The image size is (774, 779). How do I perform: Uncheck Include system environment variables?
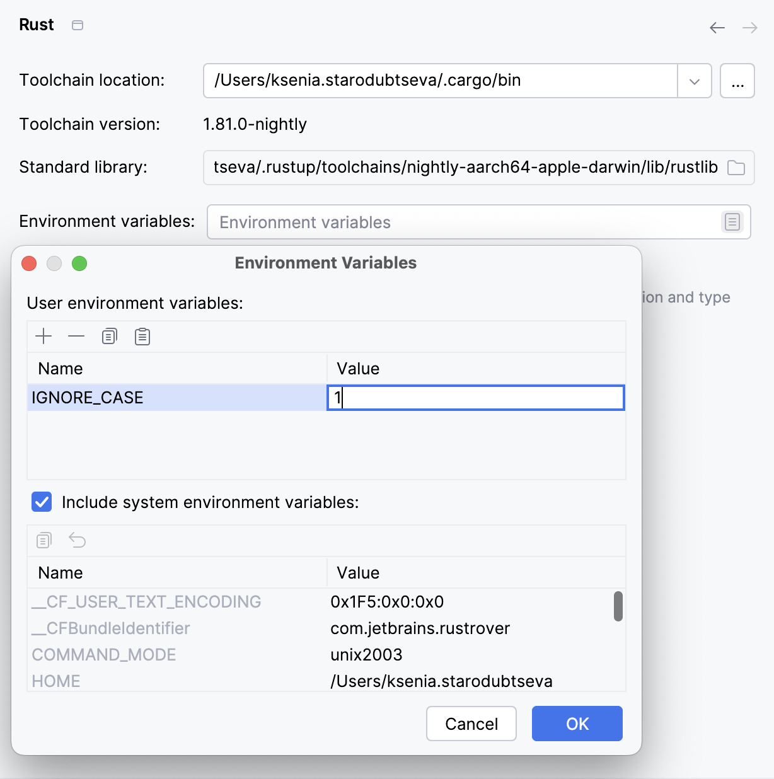coord(42,502)
